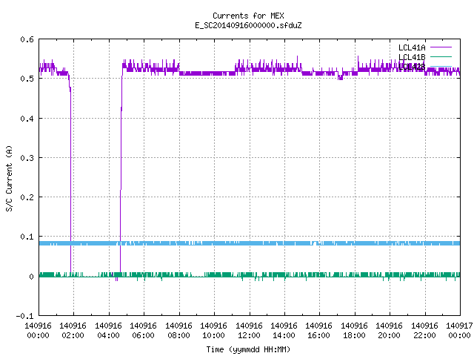Click the 0.5 y-axis tick value
The image size is (474, 356).
coord(27,79)
